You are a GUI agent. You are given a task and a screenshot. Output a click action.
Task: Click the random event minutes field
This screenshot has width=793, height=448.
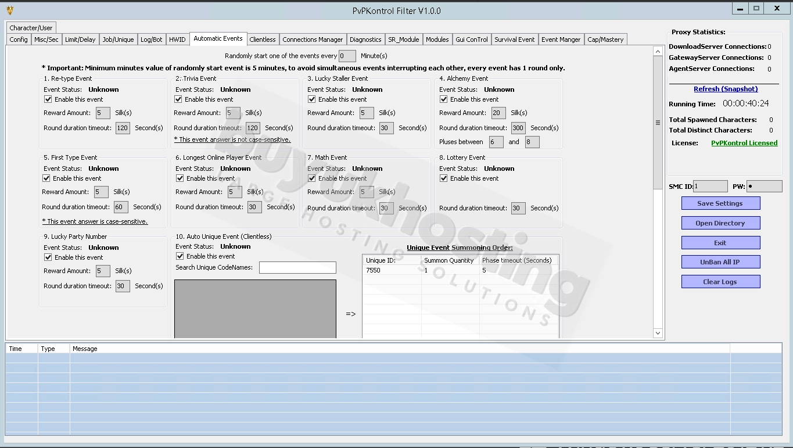click(x=347, y=56)
